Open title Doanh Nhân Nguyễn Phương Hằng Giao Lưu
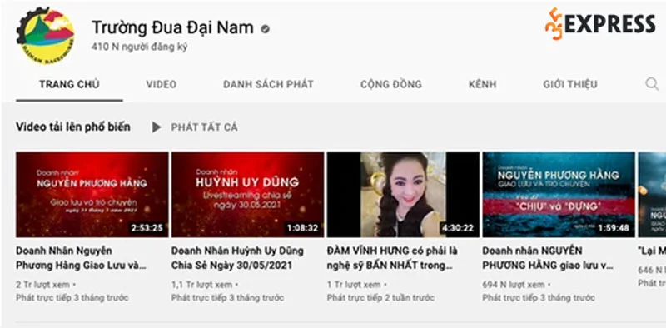This screenshot has height=328, width=666. (81, 258)
